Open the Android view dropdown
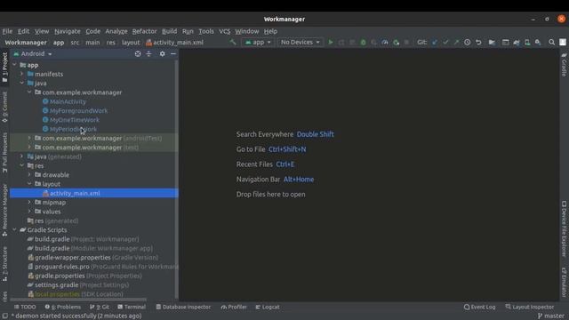The width and height of the screenshot is (569, 320). 33,53
